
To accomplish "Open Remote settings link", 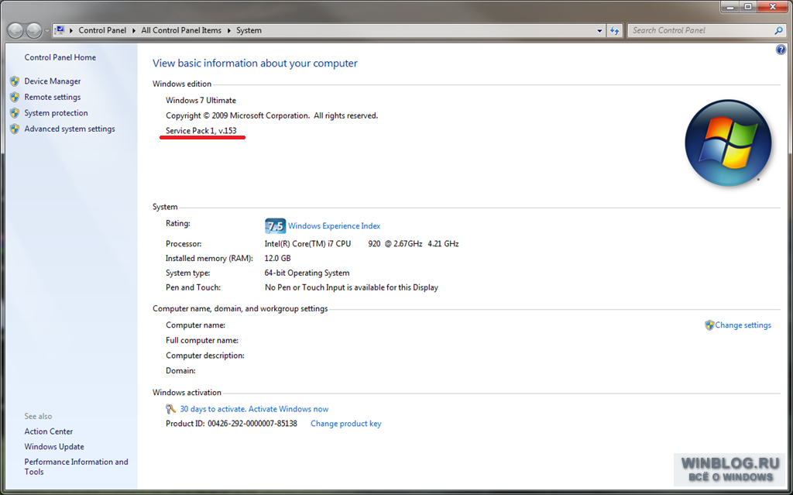I will tap(53, 97).
